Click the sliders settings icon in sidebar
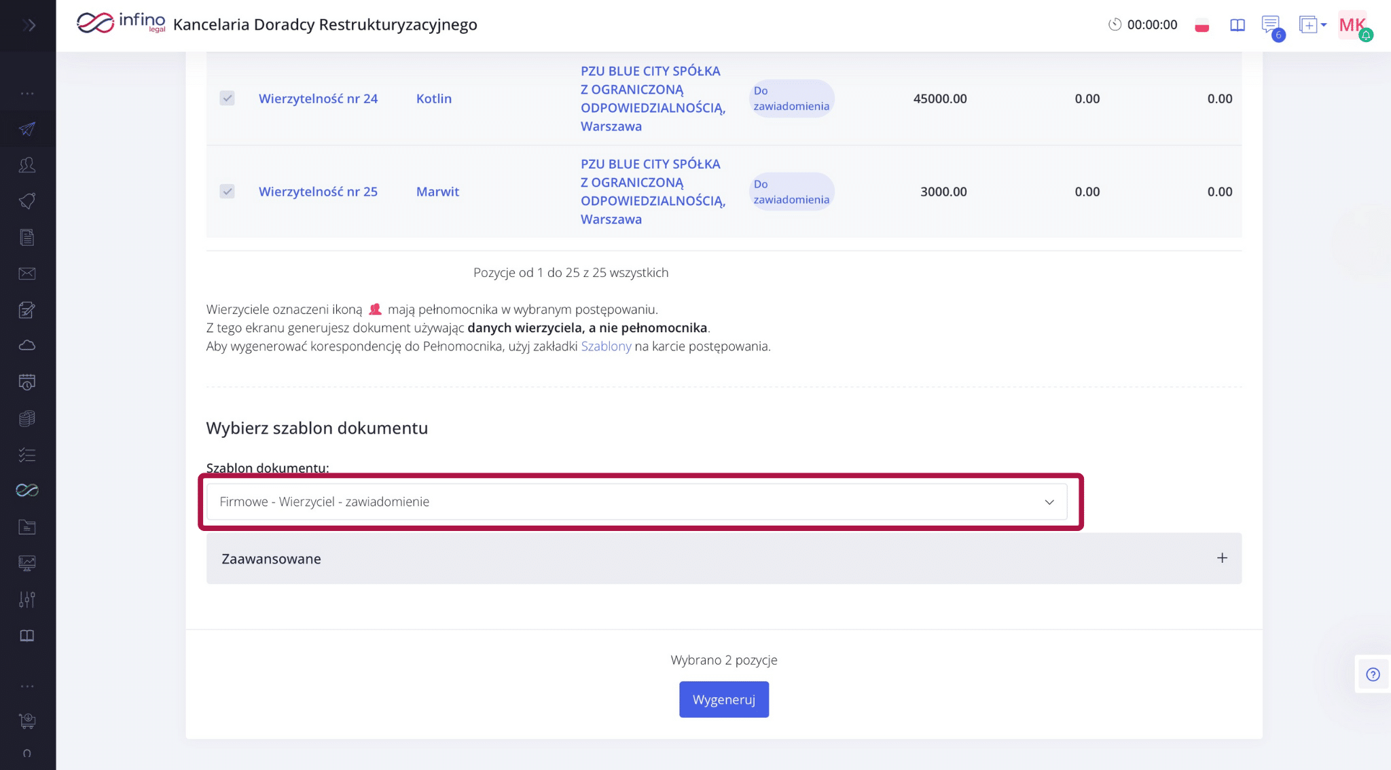1391x770 pixels. pos(27,600)
